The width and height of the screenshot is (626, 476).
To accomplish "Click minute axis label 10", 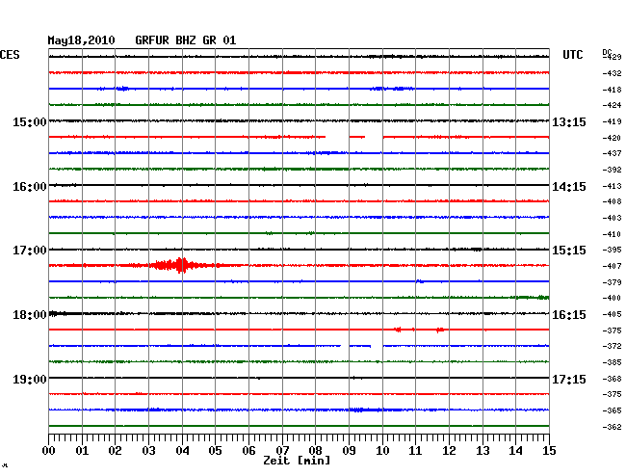I will pos(382,450).
